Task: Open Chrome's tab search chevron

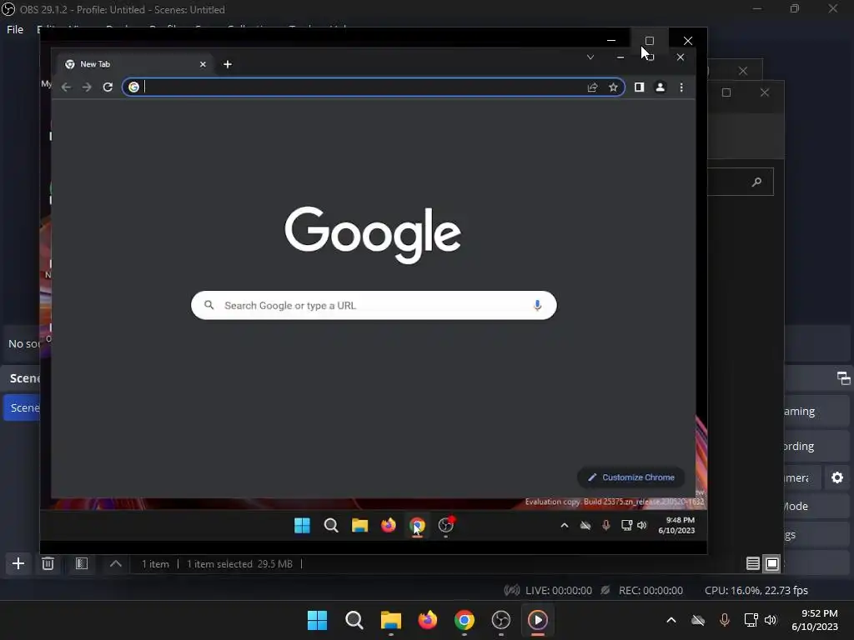Action: click(x=590, y=57)
